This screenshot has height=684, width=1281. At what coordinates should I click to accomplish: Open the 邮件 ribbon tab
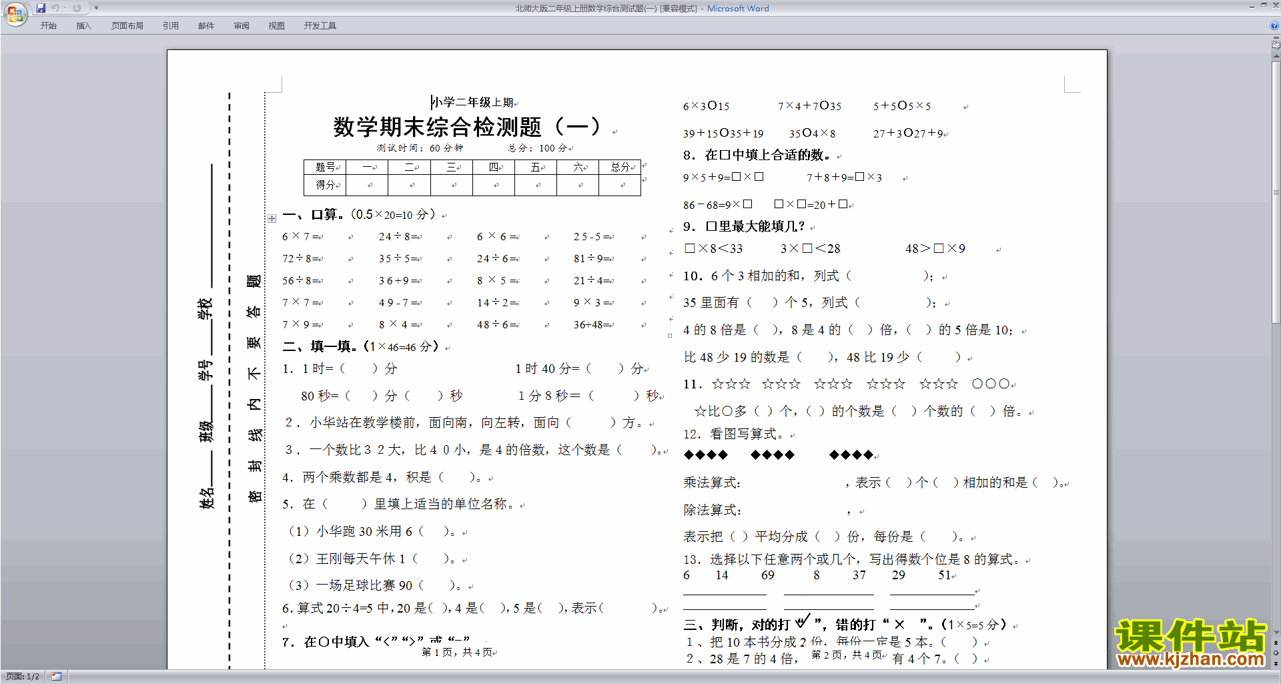[206, 26]
